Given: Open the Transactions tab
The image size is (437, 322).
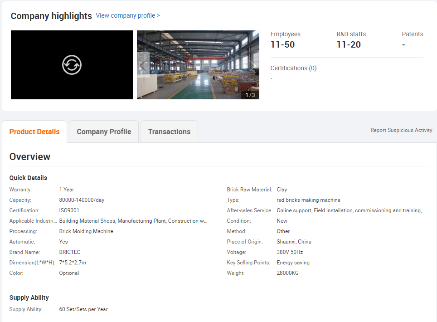Looking at the screenshot, I should [169, 132].
